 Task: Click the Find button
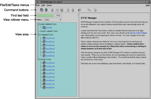58,16
